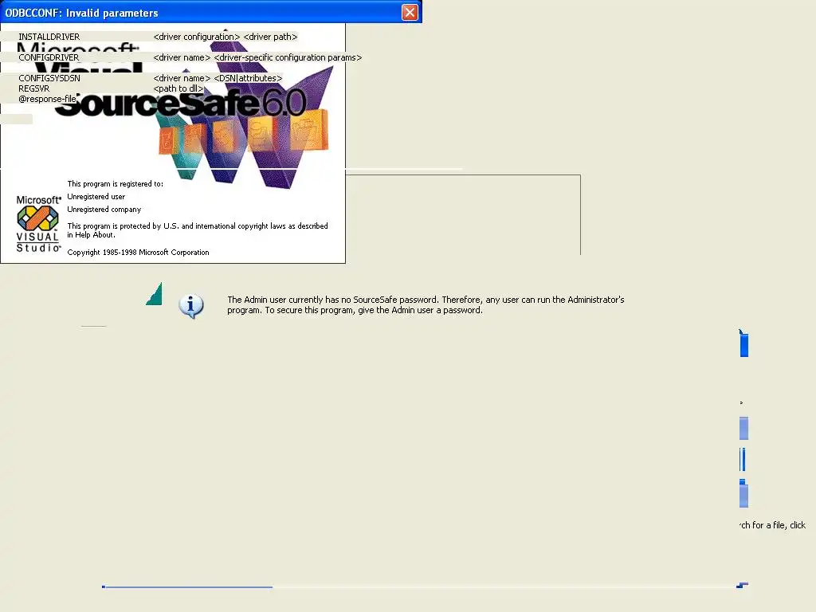Click the '<driver configuration> <driver path>' text
Screen dimensions: 816x612
(x=226, y=37)
